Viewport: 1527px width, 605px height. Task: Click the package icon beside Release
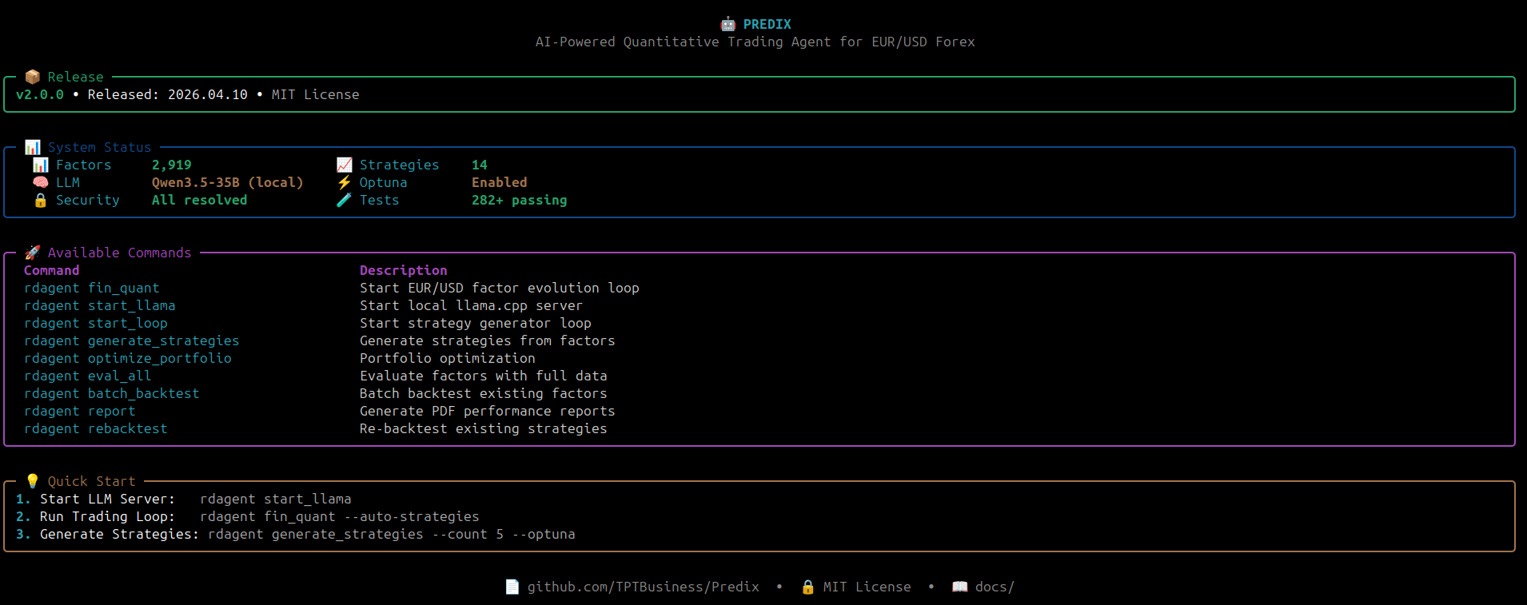point(32,77)
